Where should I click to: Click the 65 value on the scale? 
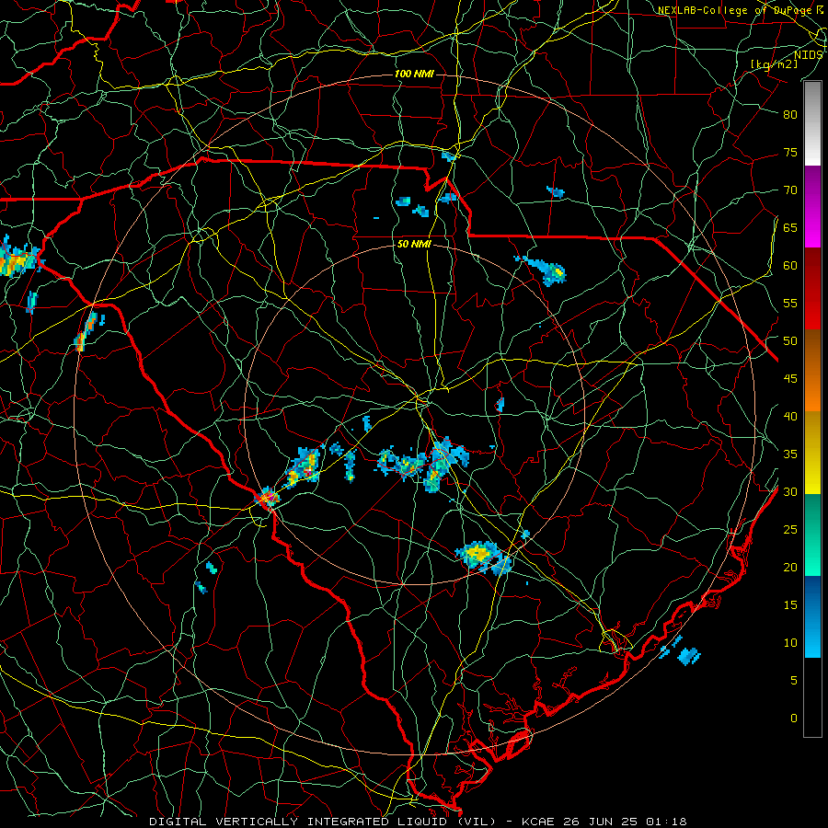tap(790, 228)
